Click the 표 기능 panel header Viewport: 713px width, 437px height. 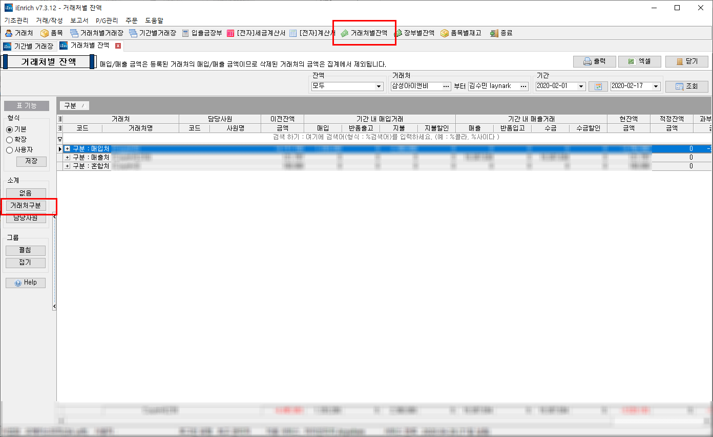coord(27,106)
